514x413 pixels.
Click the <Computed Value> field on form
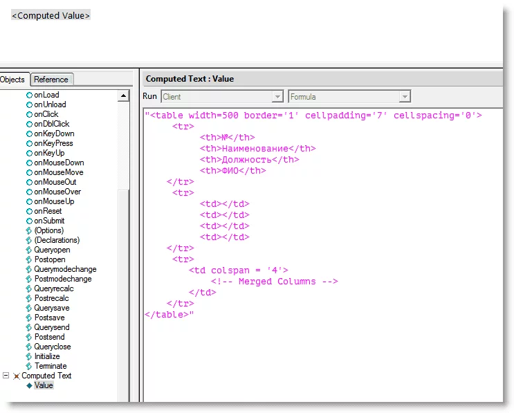coord(51,15)
